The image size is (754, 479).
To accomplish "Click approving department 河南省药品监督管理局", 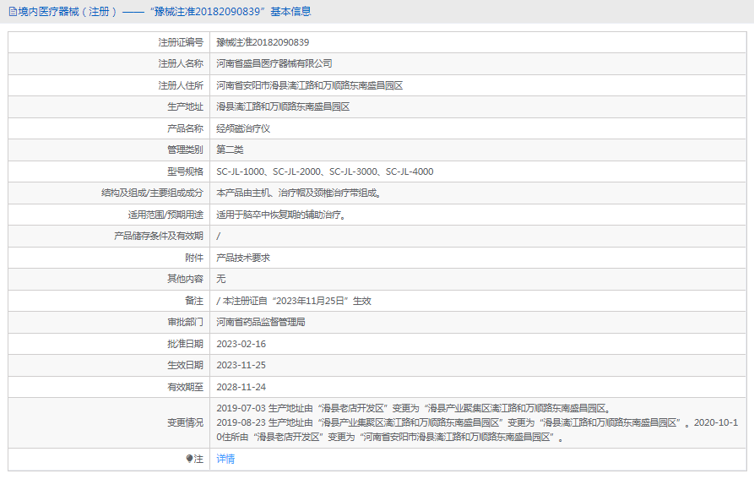I will [x=261, y=322].
